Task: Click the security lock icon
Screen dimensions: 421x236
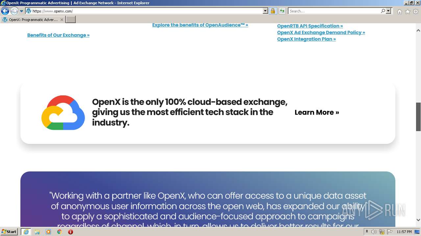Action: pyautogui.click(x=273, y=11)
